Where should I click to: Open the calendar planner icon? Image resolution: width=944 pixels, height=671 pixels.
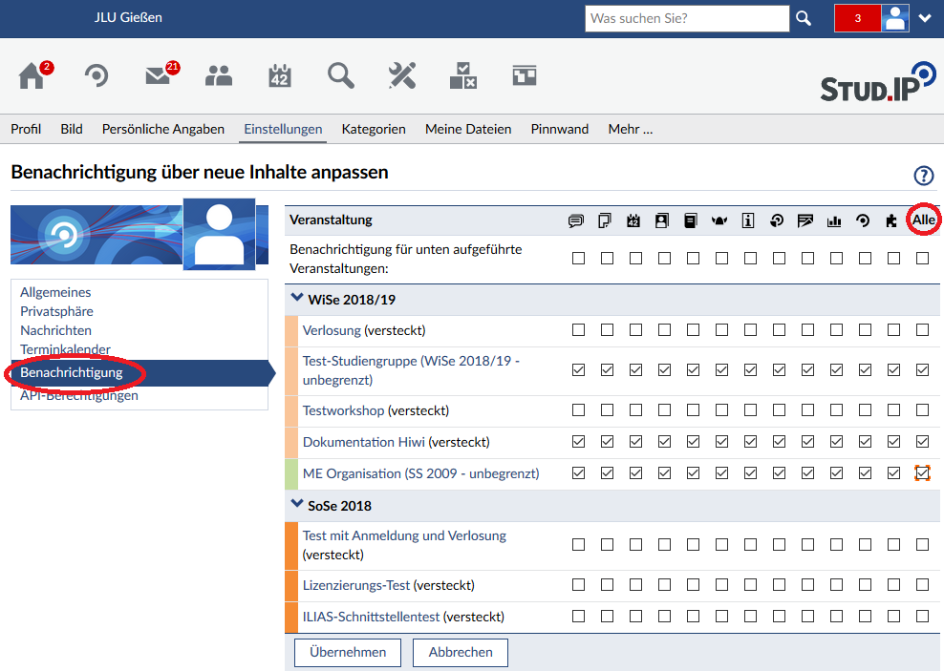(280, 76)
